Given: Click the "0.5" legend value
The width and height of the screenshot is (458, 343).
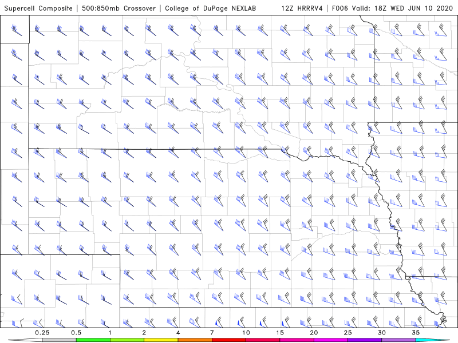Looking at the screenshot, I should (x=76, y=333).
